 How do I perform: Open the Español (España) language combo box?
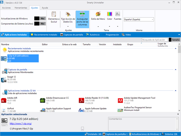(139, 19)
